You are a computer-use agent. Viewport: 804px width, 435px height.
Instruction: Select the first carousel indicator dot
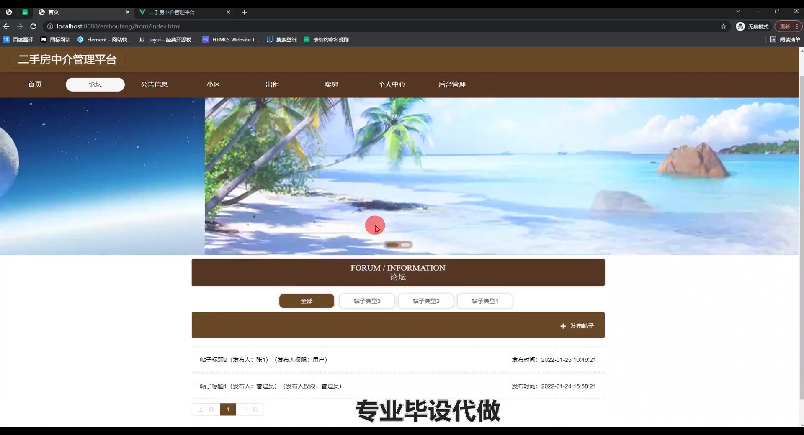click(x=392, y=245)
